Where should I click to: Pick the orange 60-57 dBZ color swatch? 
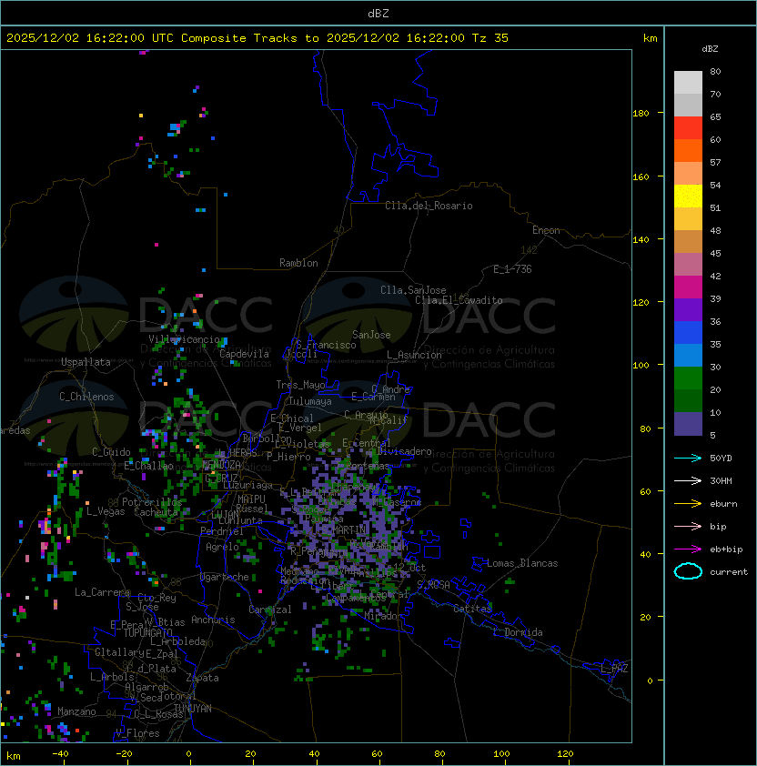pyautogui.click(x=688, y=151)
